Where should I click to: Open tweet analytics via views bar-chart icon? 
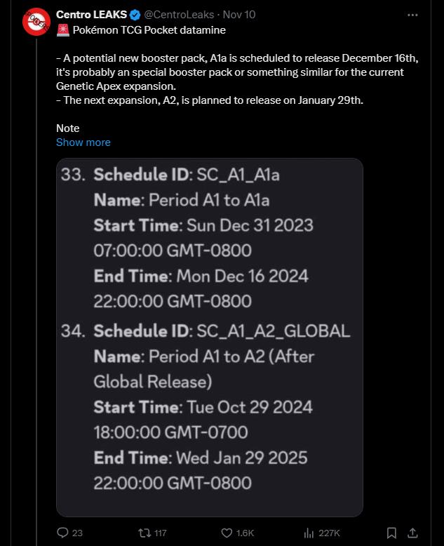click(x=307, y=533)
